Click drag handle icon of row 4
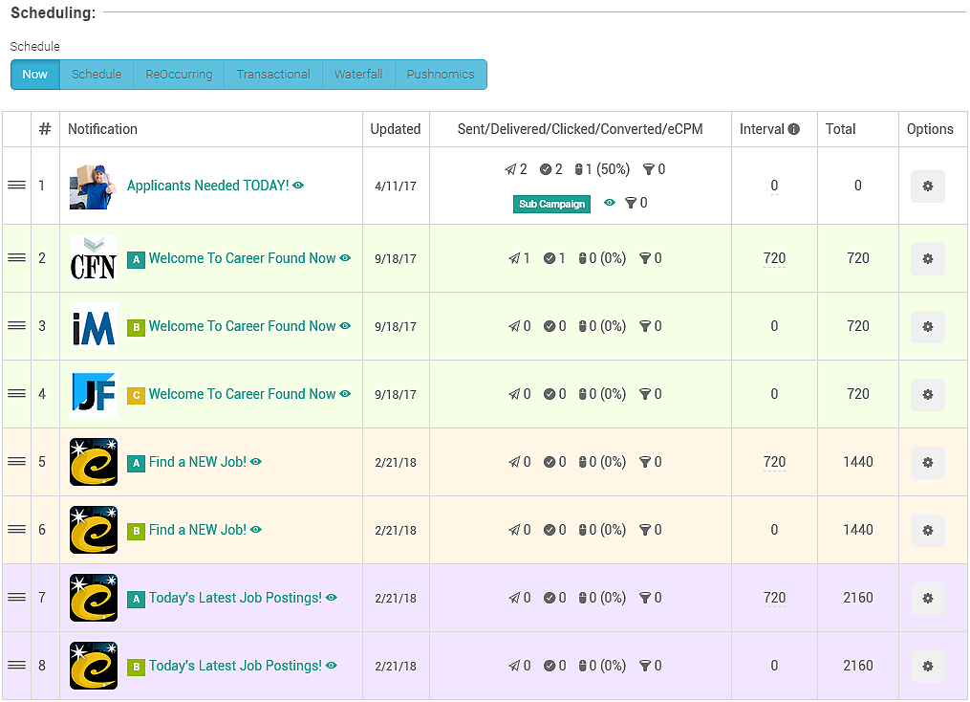This screenshot has width=970, height=702. tap(16, 394)
